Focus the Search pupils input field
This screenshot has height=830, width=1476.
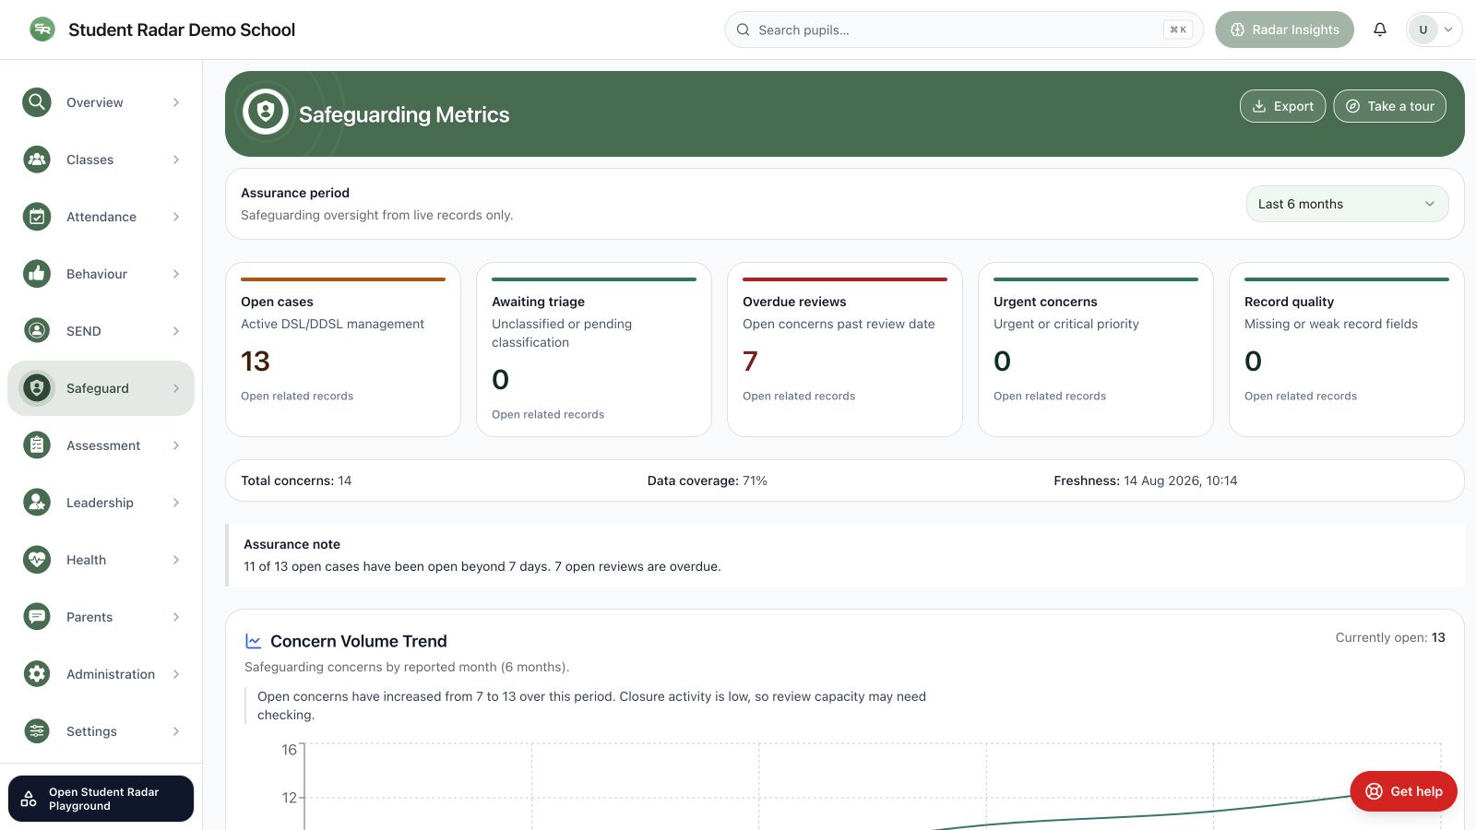point(964,30)
